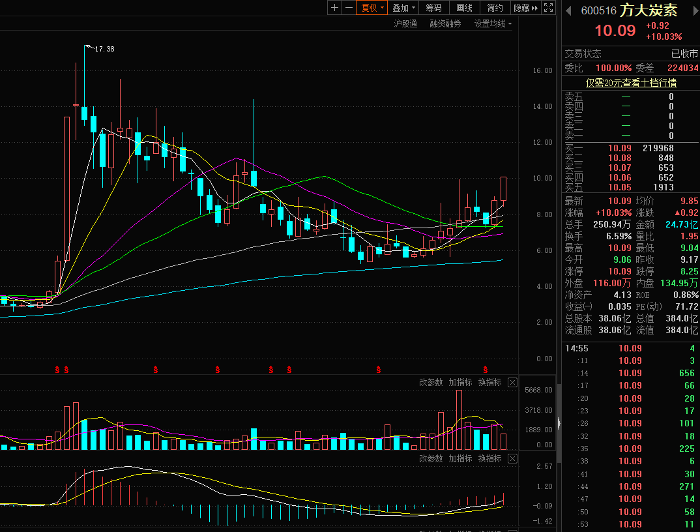Viewport: 700px width, 532px height.
Task: Click the latest daily candlestick near 10.00
Action: tap(504, 188)
